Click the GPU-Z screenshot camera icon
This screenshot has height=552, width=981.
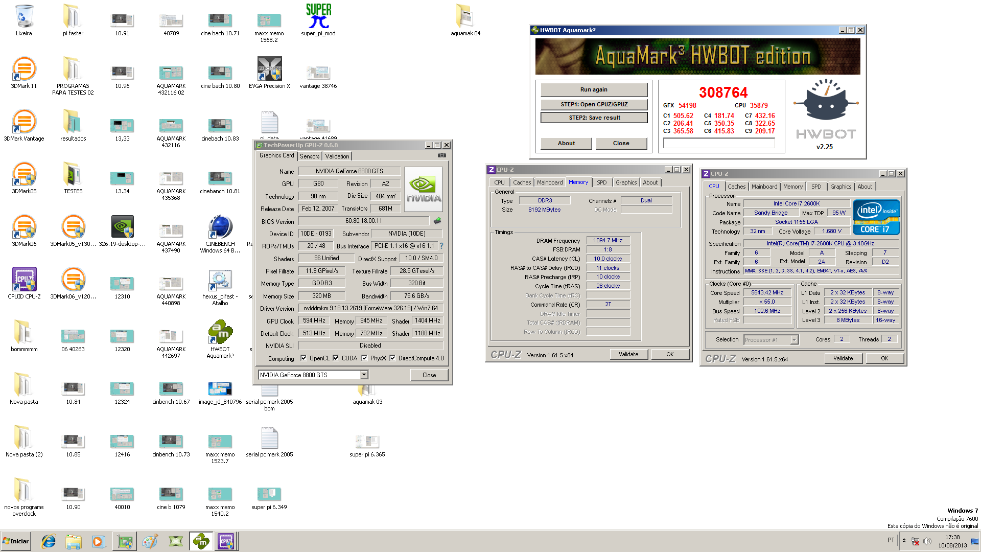(442, 155)
